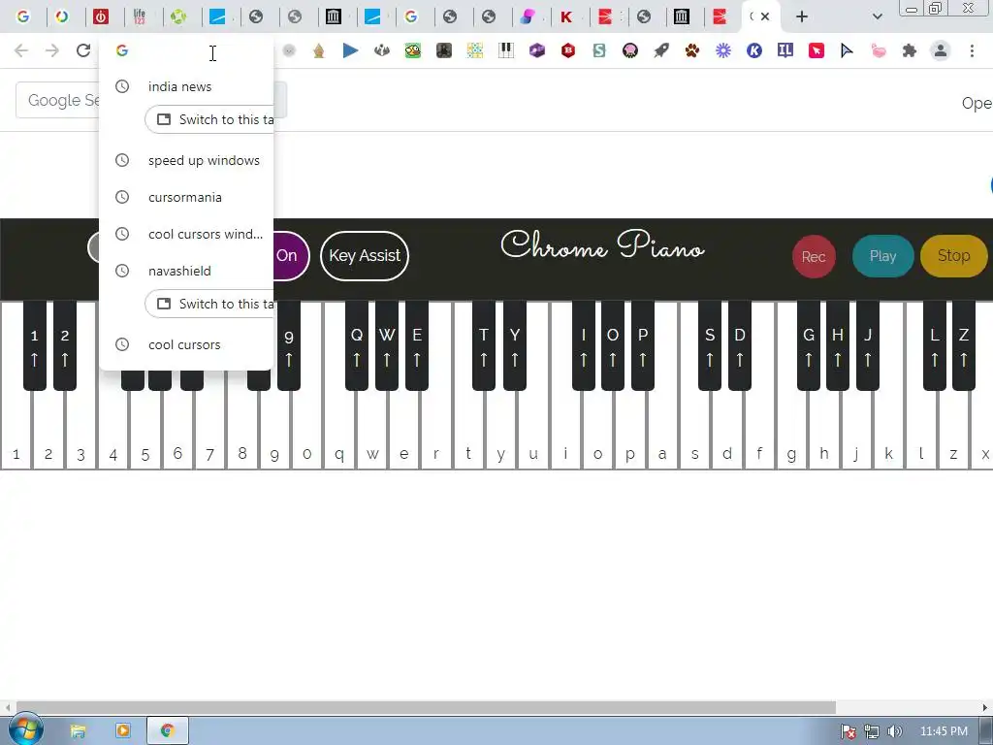Click the teal Play button
The width and height of the screenshot is (993, 745).
[882, 256]
